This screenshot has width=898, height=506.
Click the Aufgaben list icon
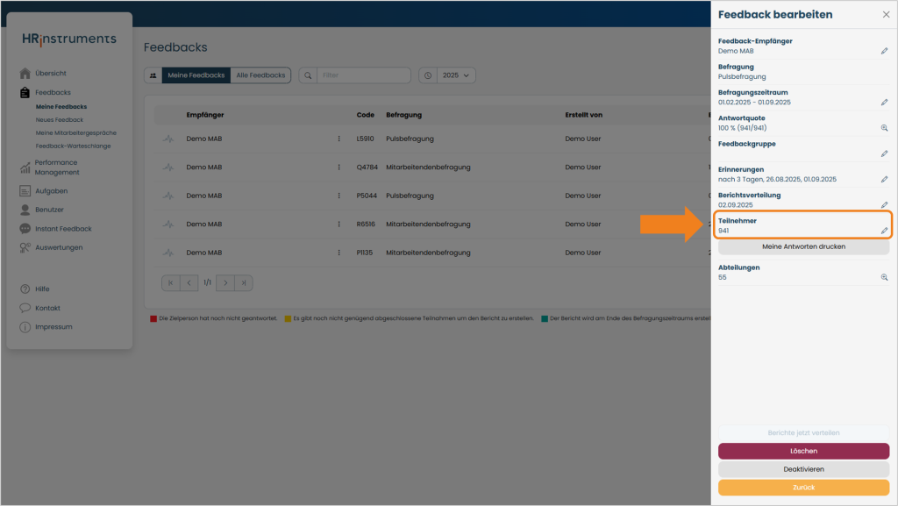[x=25, y=191]
